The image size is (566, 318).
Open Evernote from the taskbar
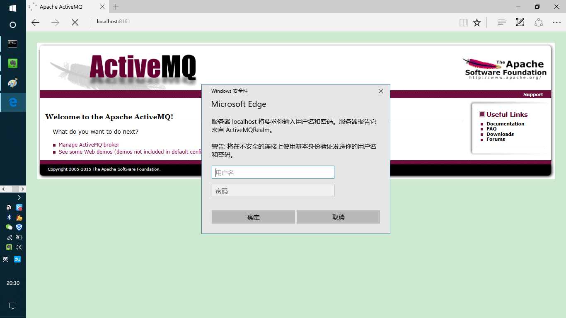tap(13, 63)
